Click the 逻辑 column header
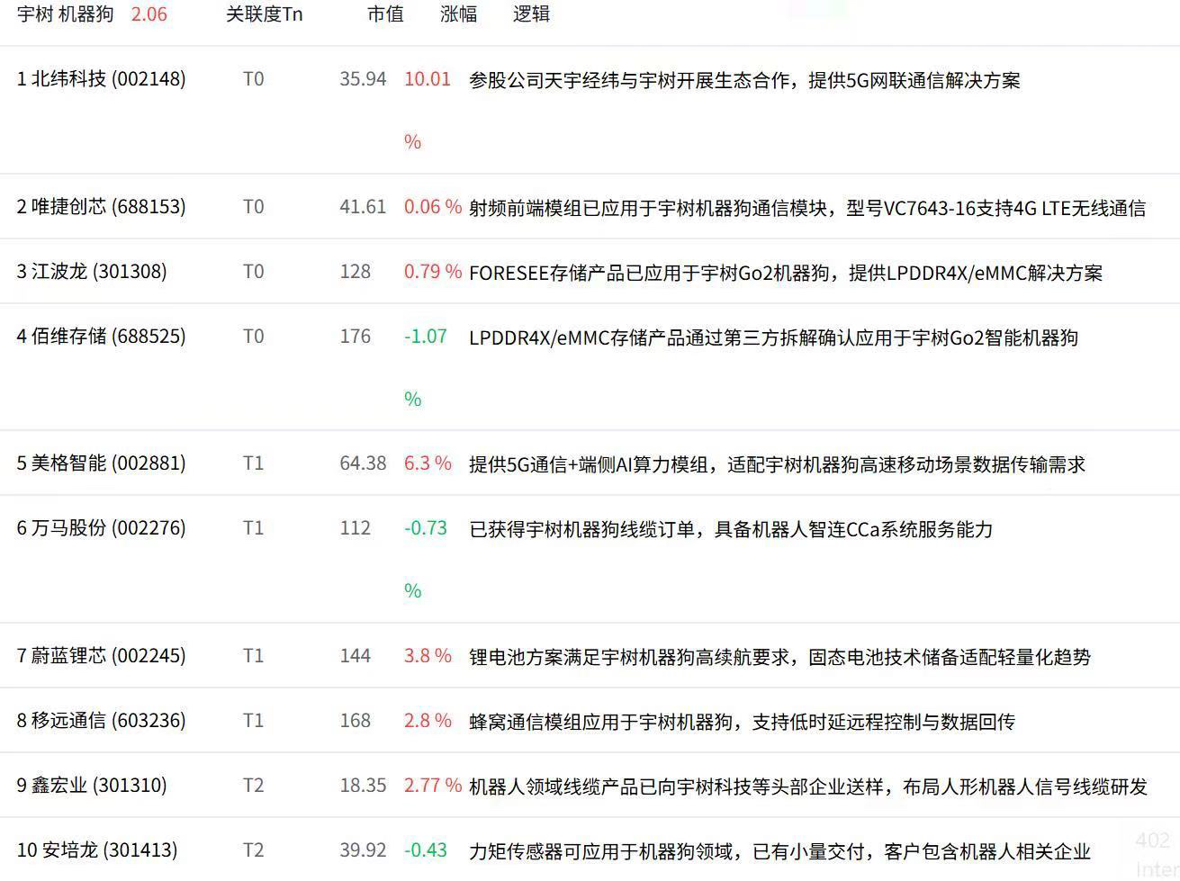This screenshot has height=881, width=1180. coord(531,14)
